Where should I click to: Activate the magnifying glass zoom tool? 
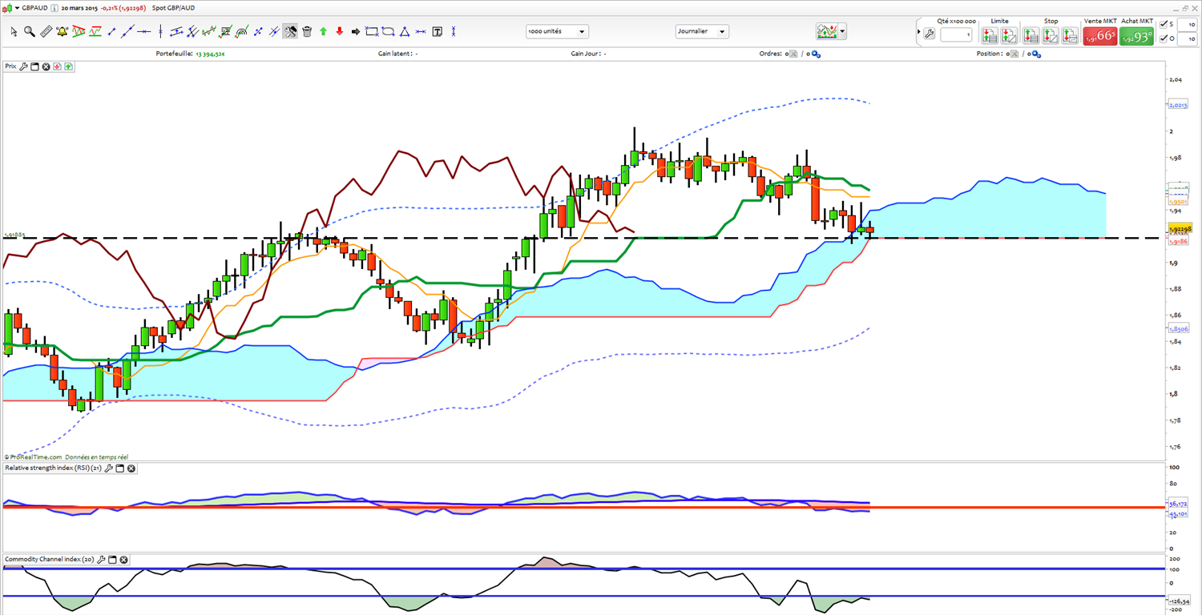pyautogui.click(x=29, y=32)
